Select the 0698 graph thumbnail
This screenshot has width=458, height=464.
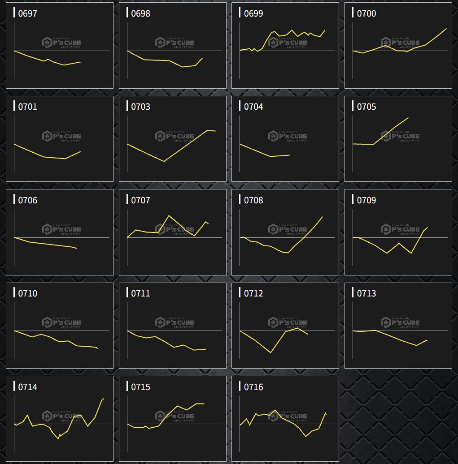173,46
